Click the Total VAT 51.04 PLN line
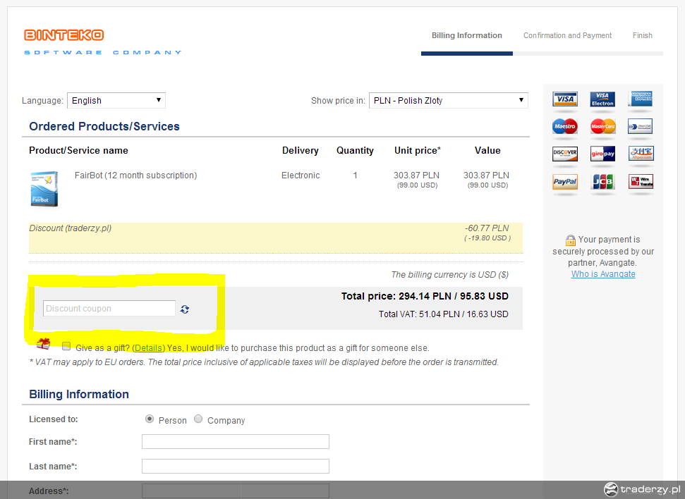This screenshot has height=499, width=685. point(444,314)
